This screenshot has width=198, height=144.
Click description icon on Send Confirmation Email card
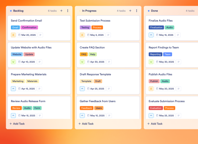click(40, 35)
